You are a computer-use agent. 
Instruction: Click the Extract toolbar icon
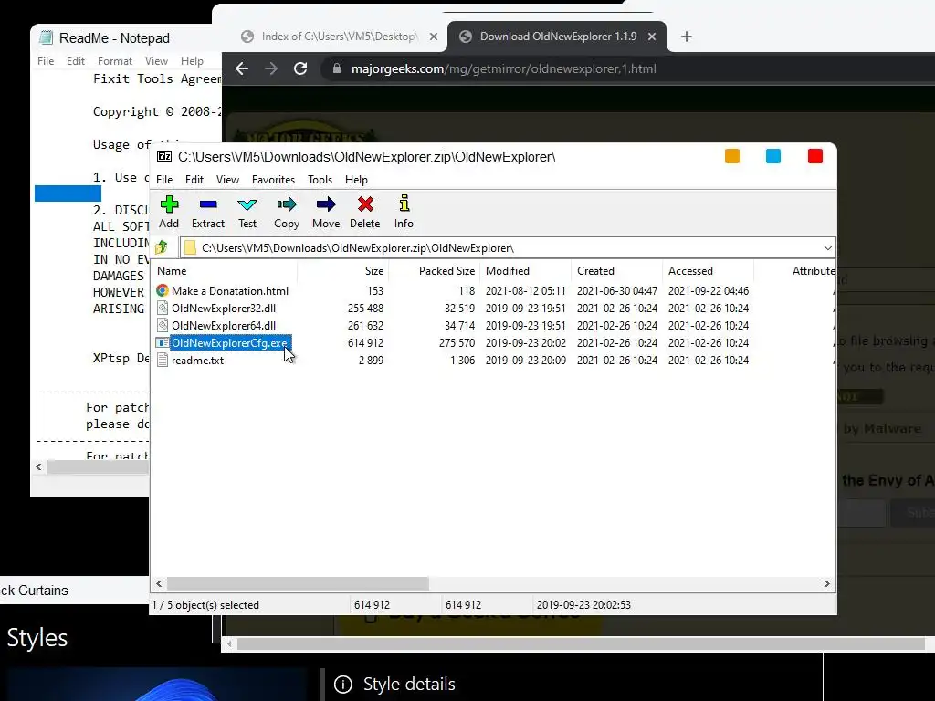(208, 204)
